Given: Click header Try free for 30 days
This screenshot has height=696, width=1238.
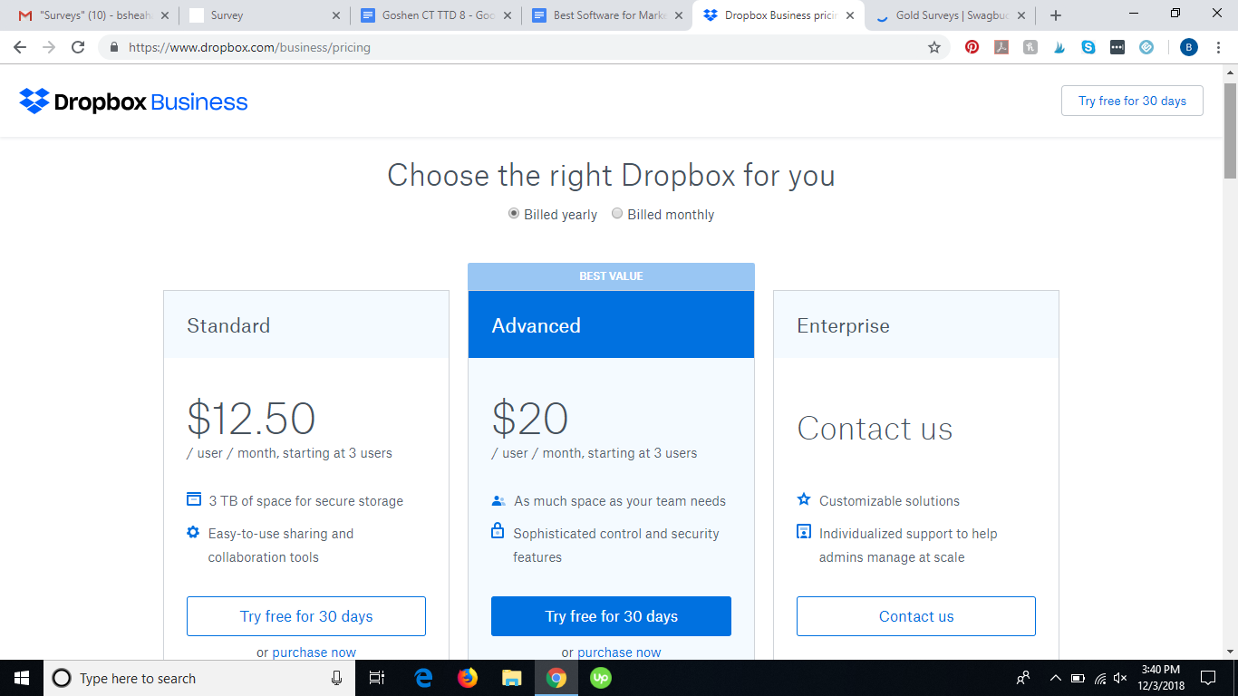Looking at the screenshot, I should tap(1132, 101).
